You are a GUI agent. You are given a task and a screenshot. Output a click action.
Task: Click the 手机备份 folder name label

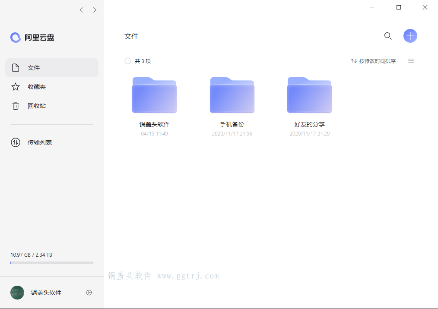pos(232,124)
